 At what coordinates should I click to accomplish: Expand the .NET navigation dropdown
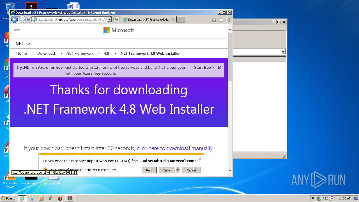click(x=22, y=44)
